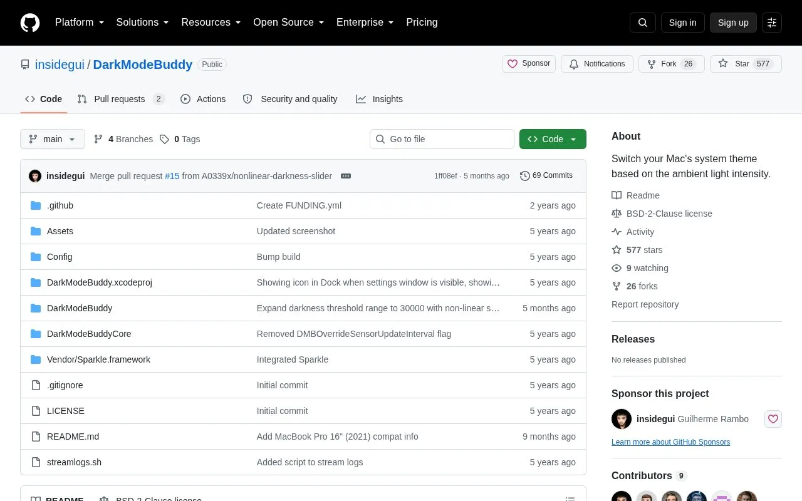
Task: Click the heart Sponsor button
Action: (x=529, y=64)
